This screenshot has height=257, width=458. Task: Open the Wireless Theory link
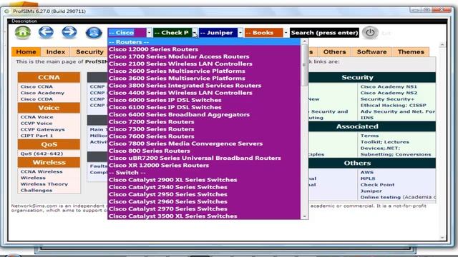[44, 184]
